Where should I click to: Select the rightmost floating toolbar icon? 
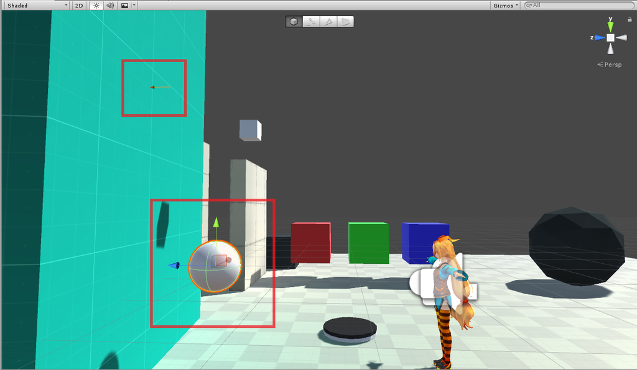pos(345,22)
